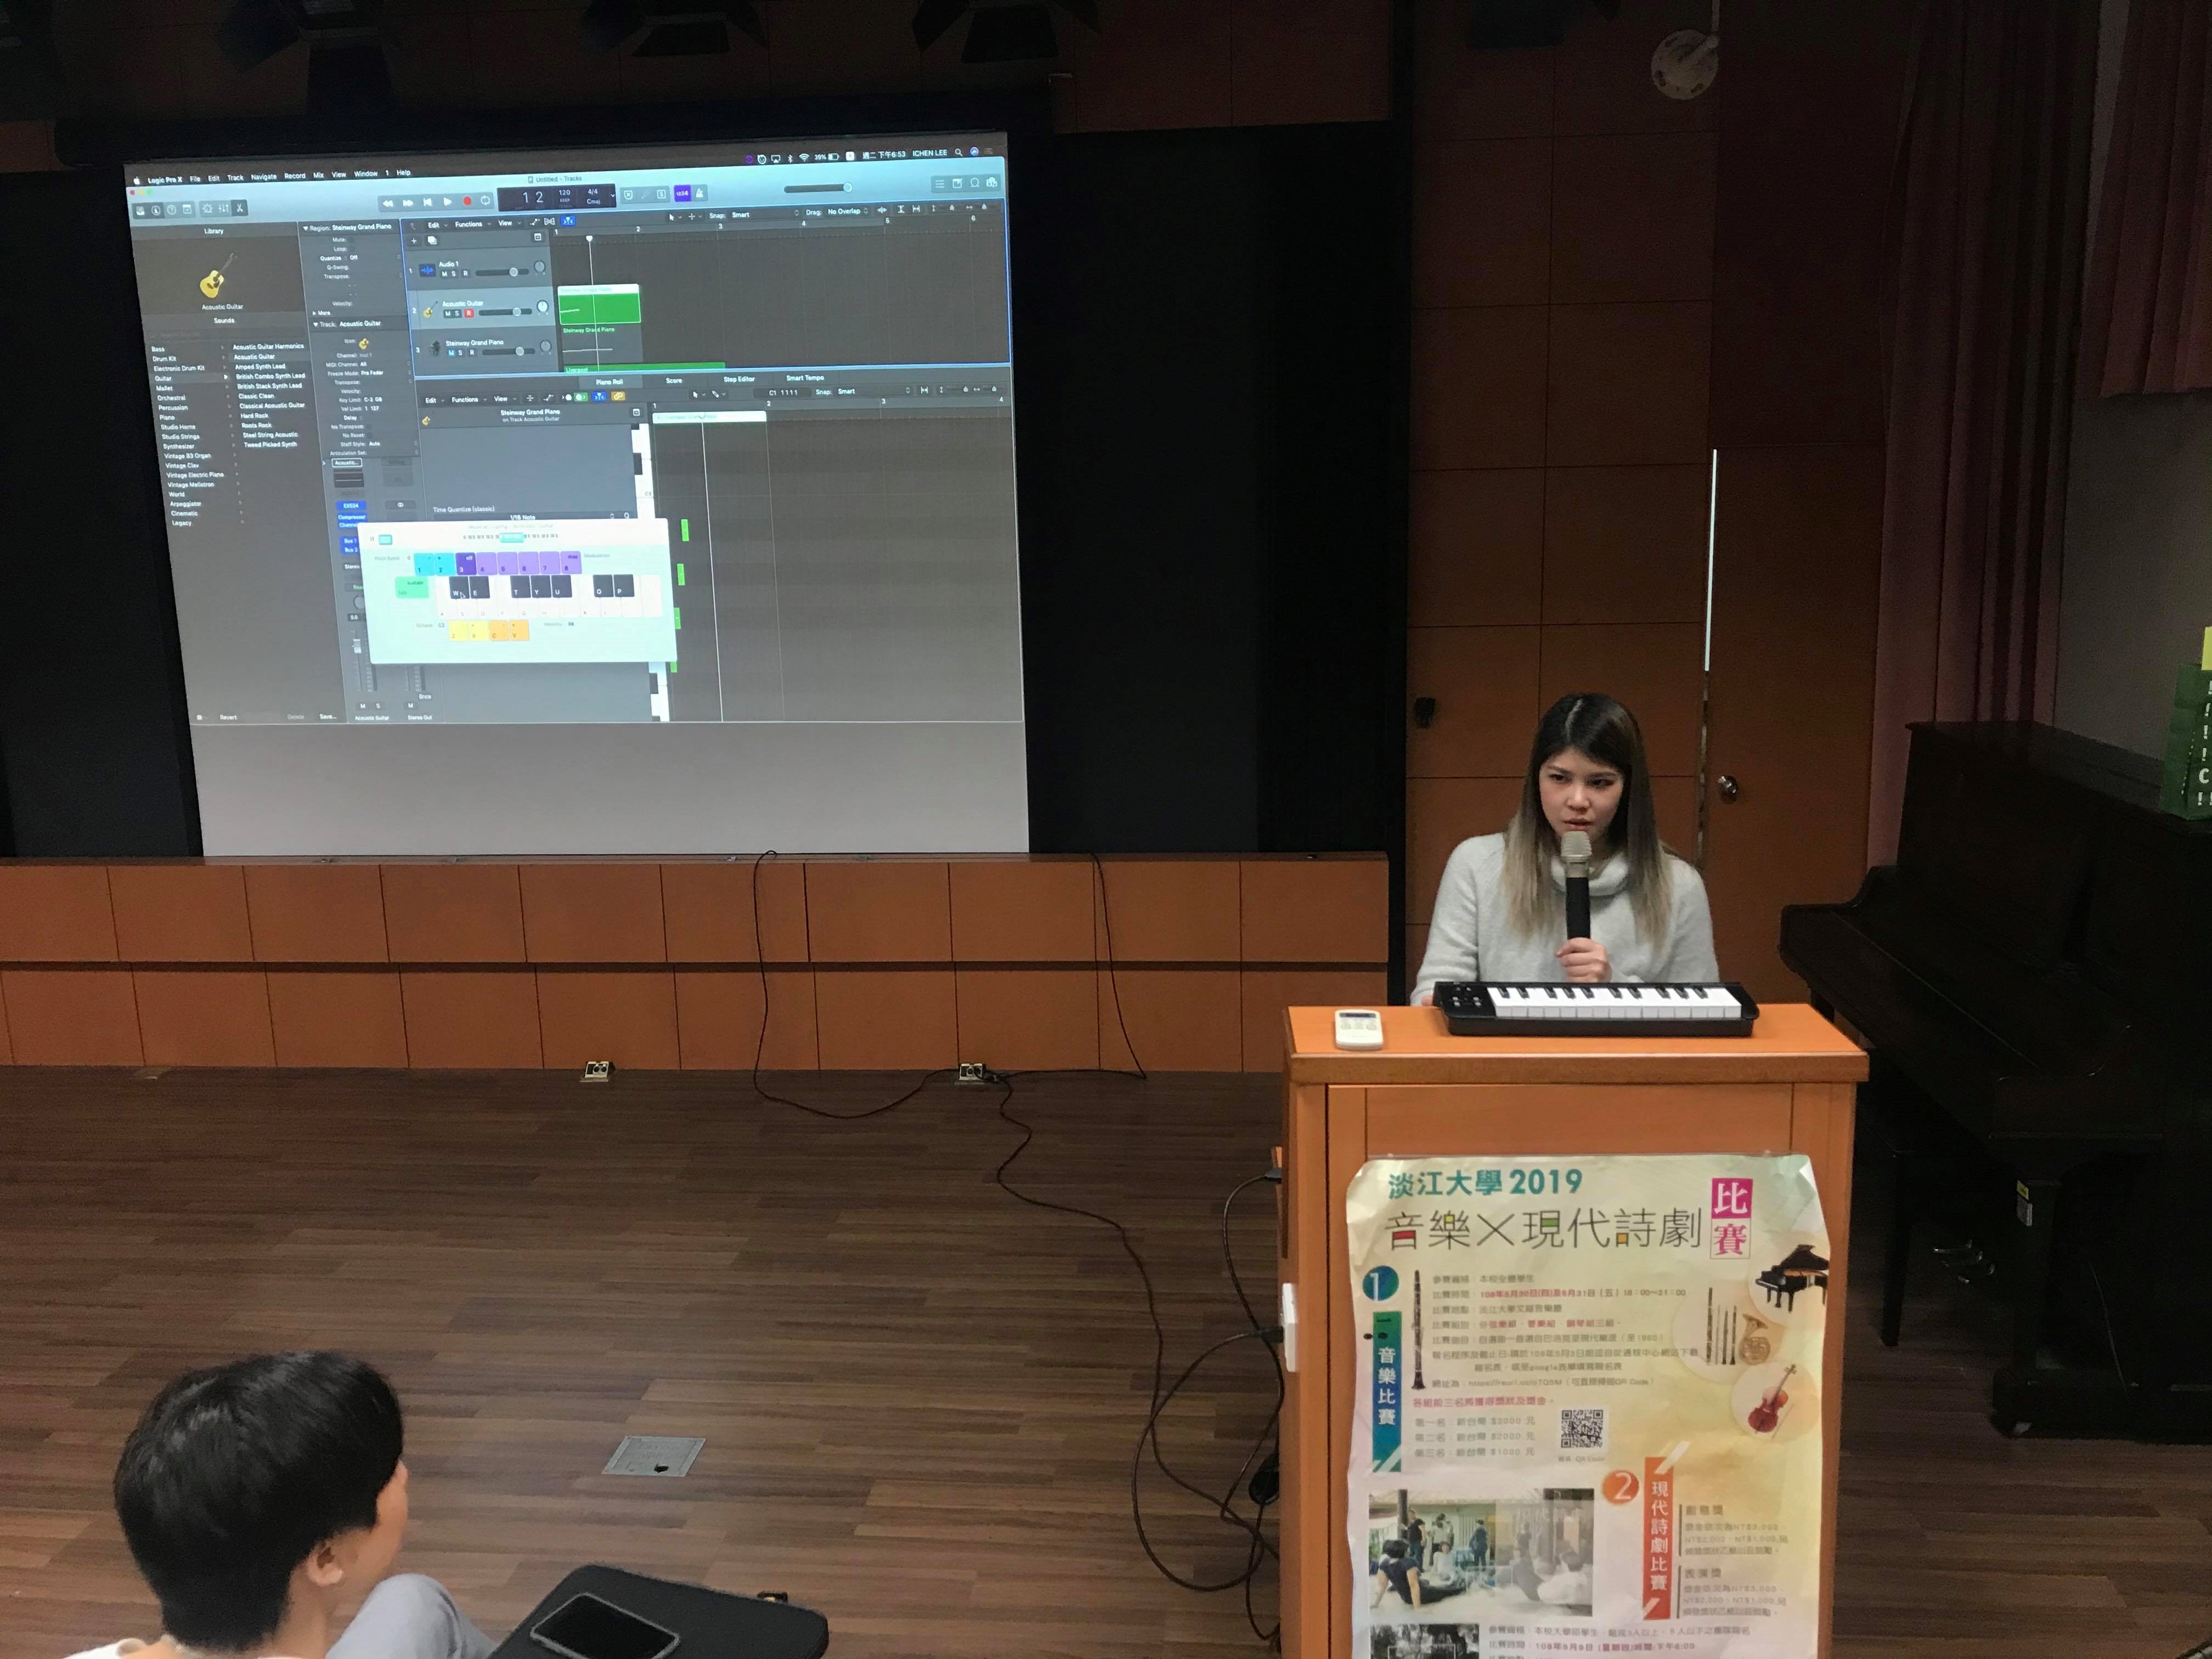Image resolution: width=2212 pixels, height=1659 pixels.
Task: Open the Loop Browser icon at top right
Action: pyautogui.click(x=974, y=183)
